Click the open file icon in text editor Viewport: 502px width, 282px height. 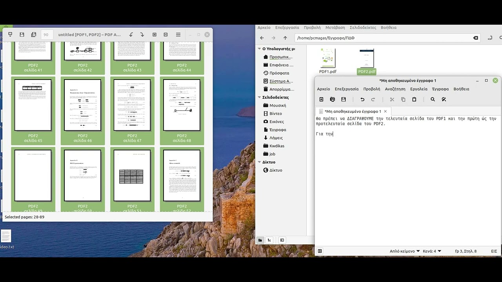click(333, 99)
